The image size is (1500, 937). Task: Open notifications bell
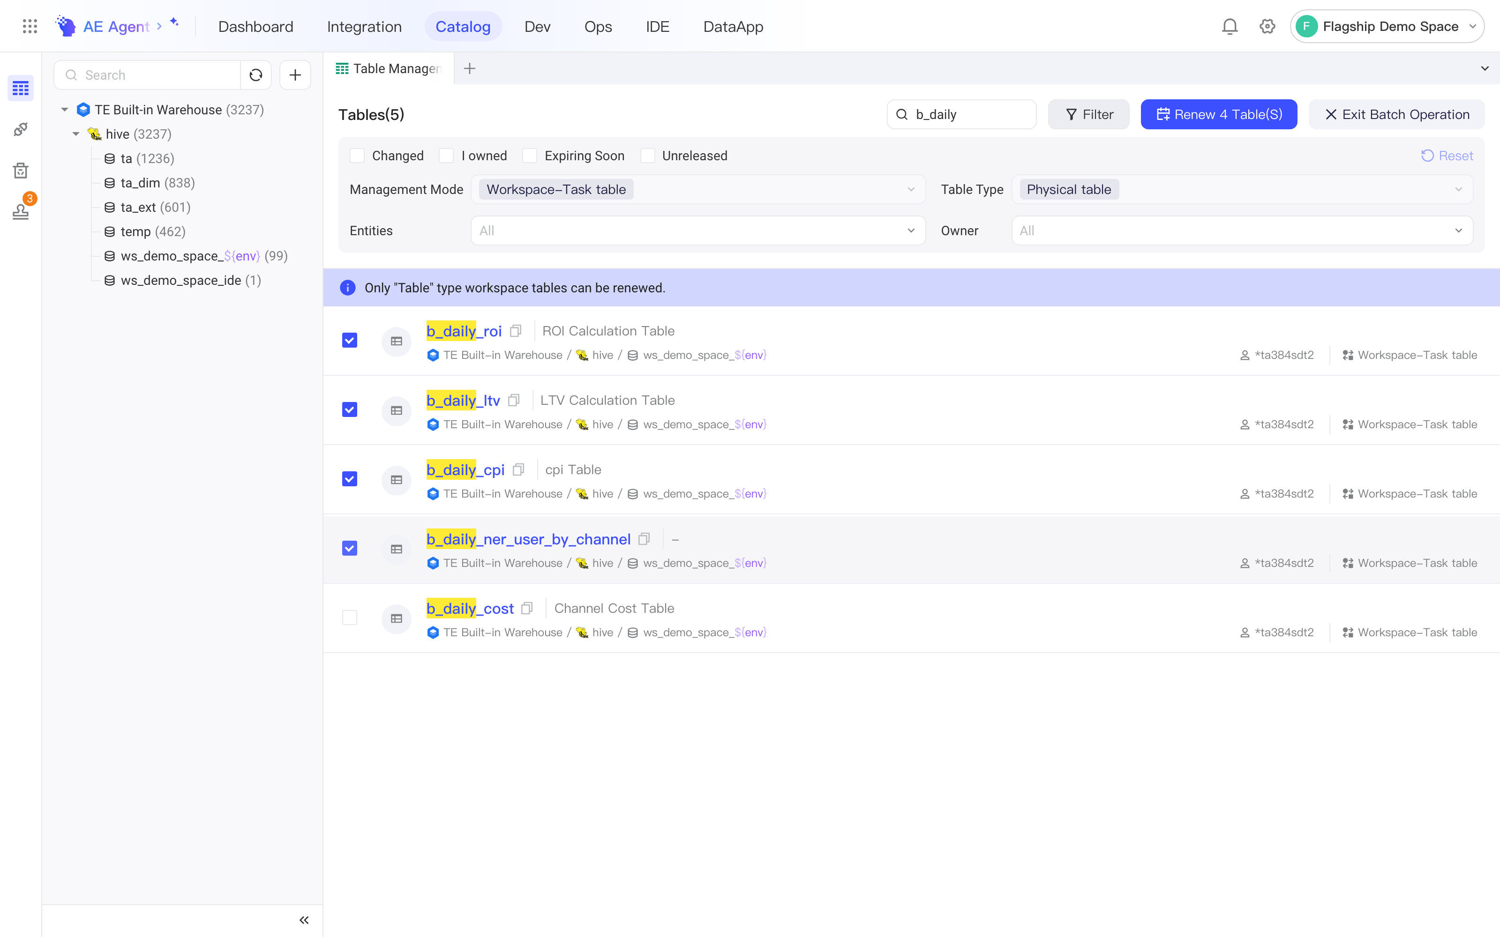1230,26
